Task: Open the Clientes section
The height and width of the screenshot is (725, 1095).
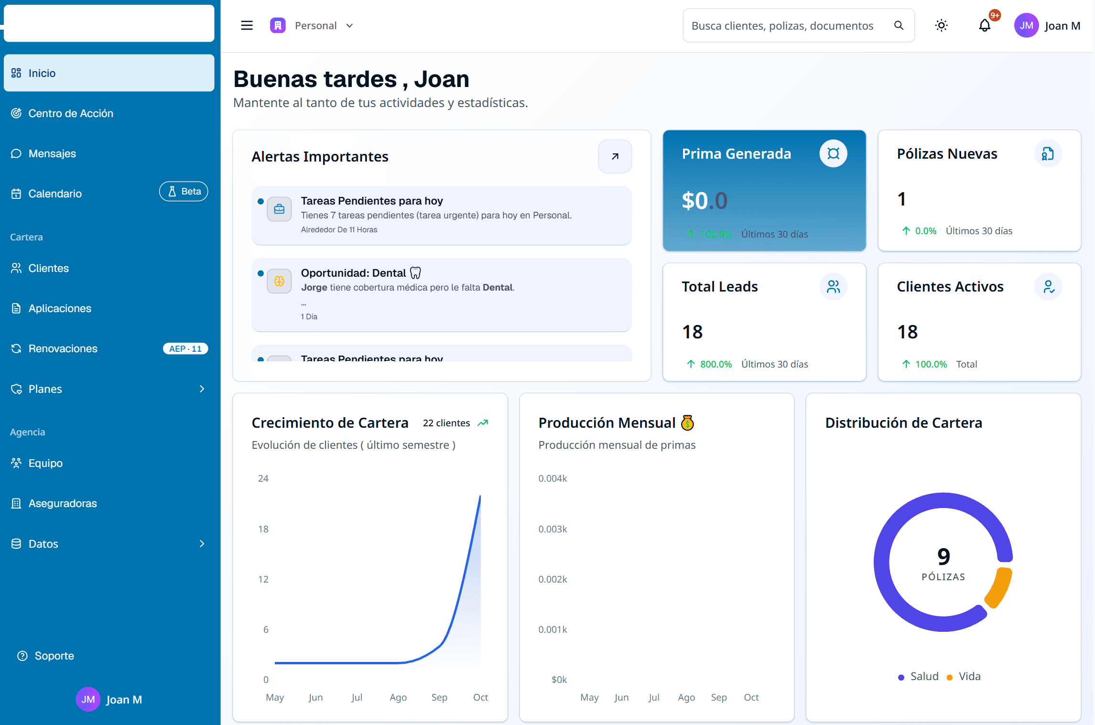Action: click(x=109, y=268)
